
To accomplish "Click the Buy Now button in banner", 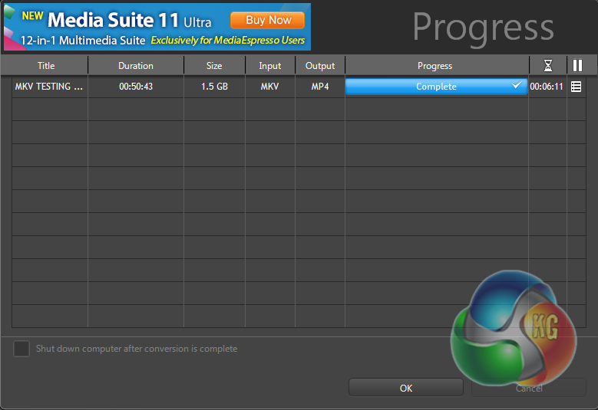I will pos(268,20).
